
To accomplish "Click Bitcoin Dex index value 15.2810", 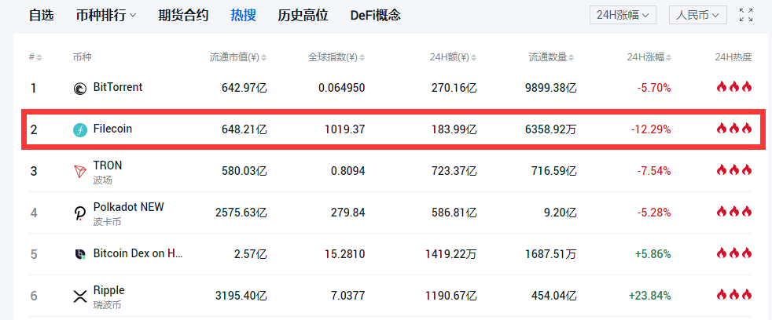I will (x=345, y=254).
